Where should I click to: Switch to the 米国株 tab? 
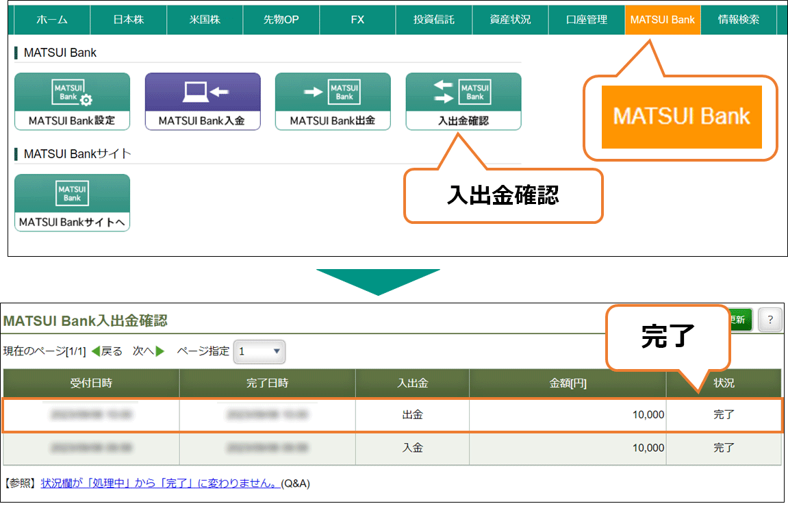click(205, 20)
